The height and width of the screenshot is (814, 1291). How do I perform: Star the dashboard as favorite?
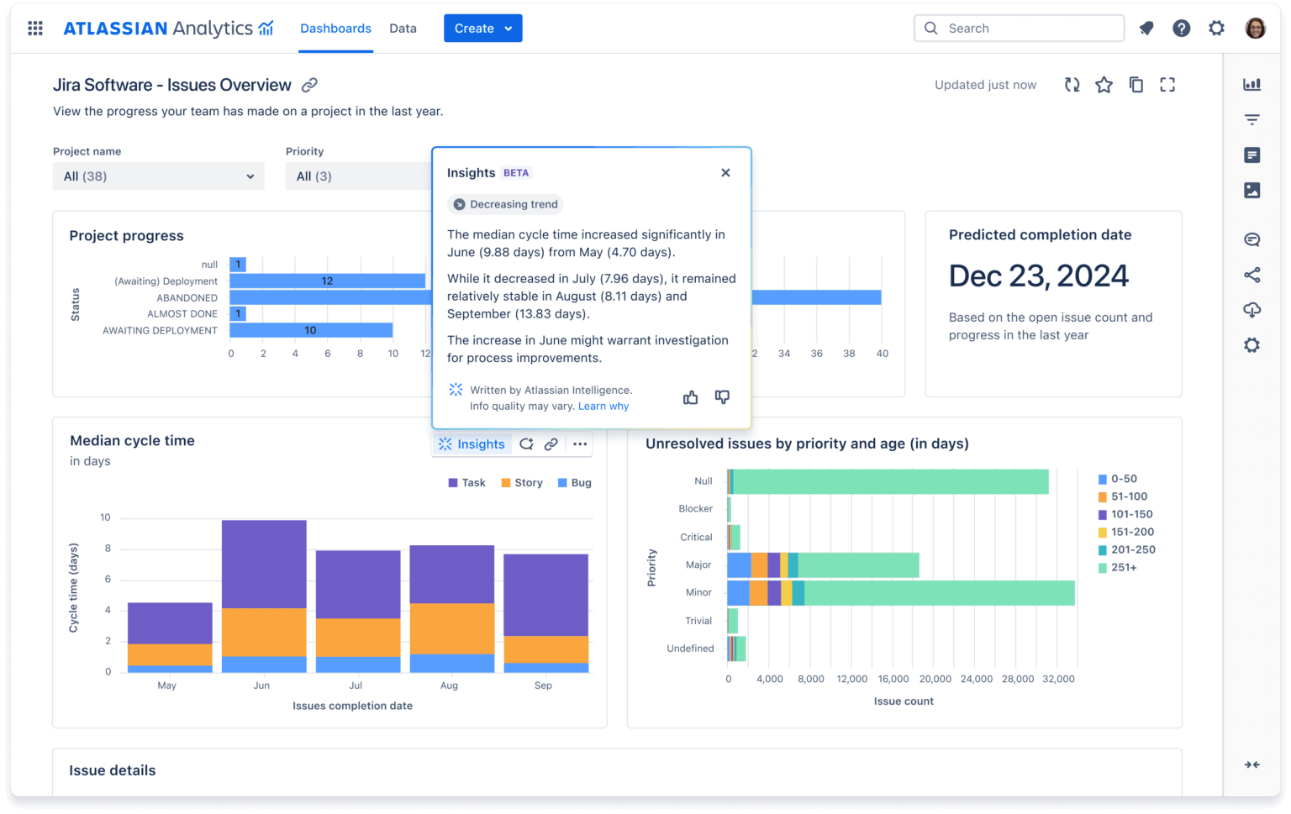(1104, 85)
